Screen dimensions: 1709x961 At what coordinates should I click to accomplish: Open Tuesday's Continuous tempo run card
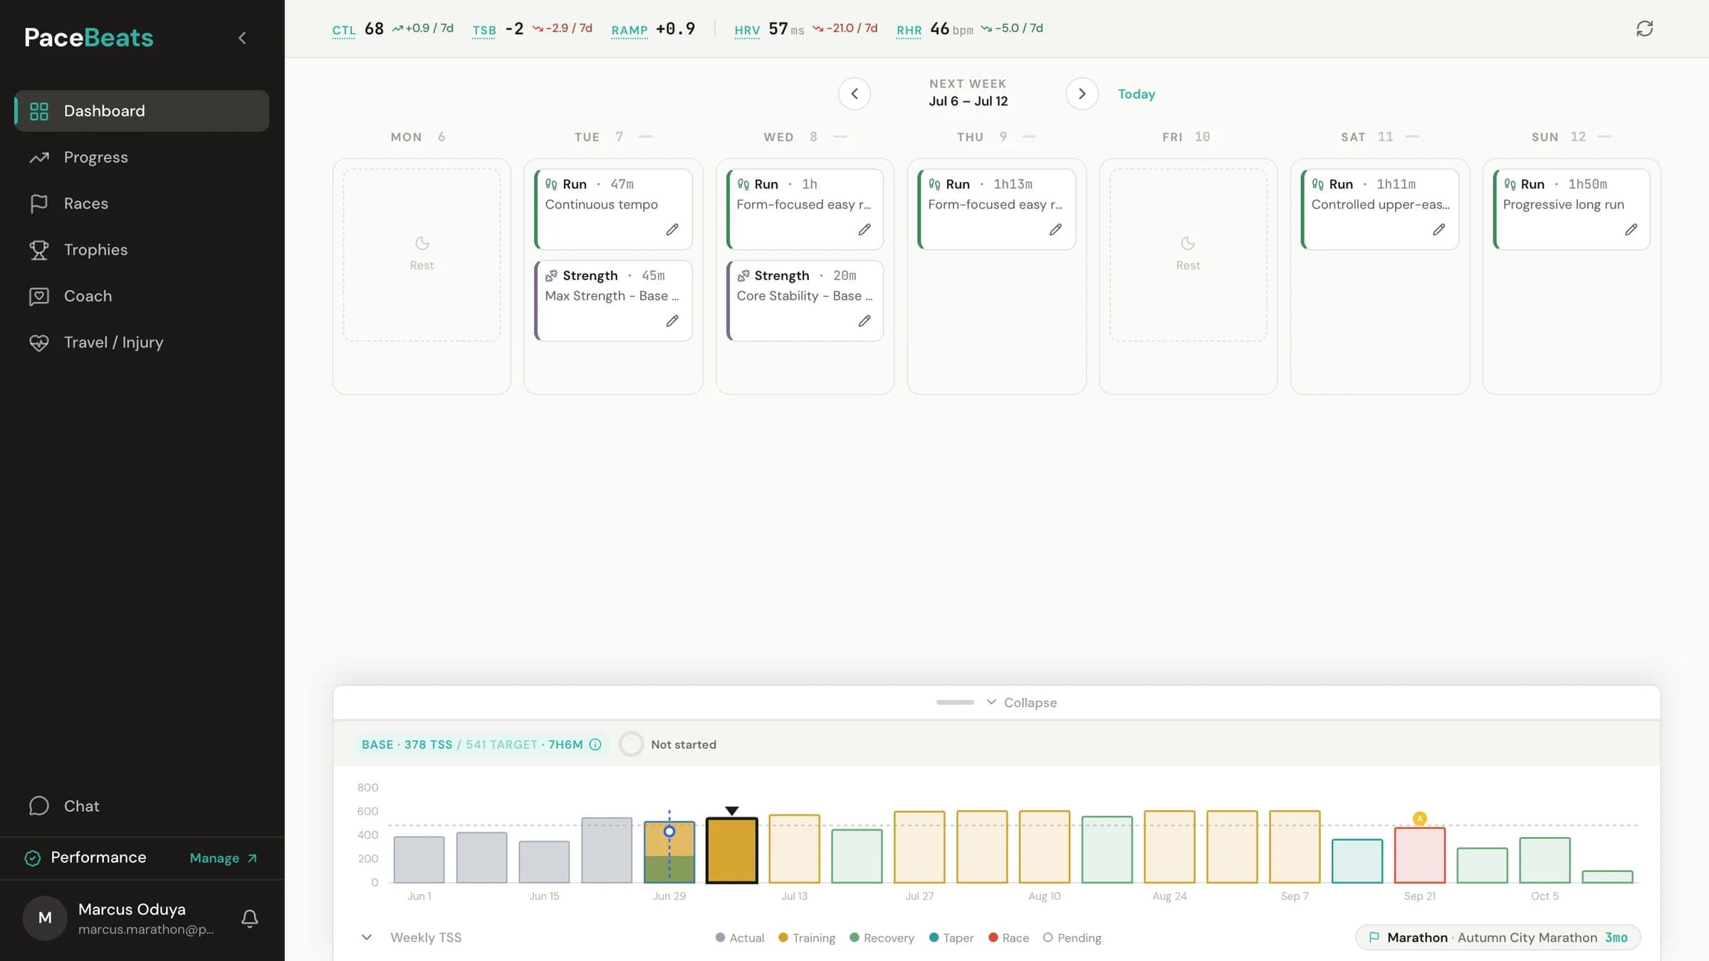tap(613, 209)
